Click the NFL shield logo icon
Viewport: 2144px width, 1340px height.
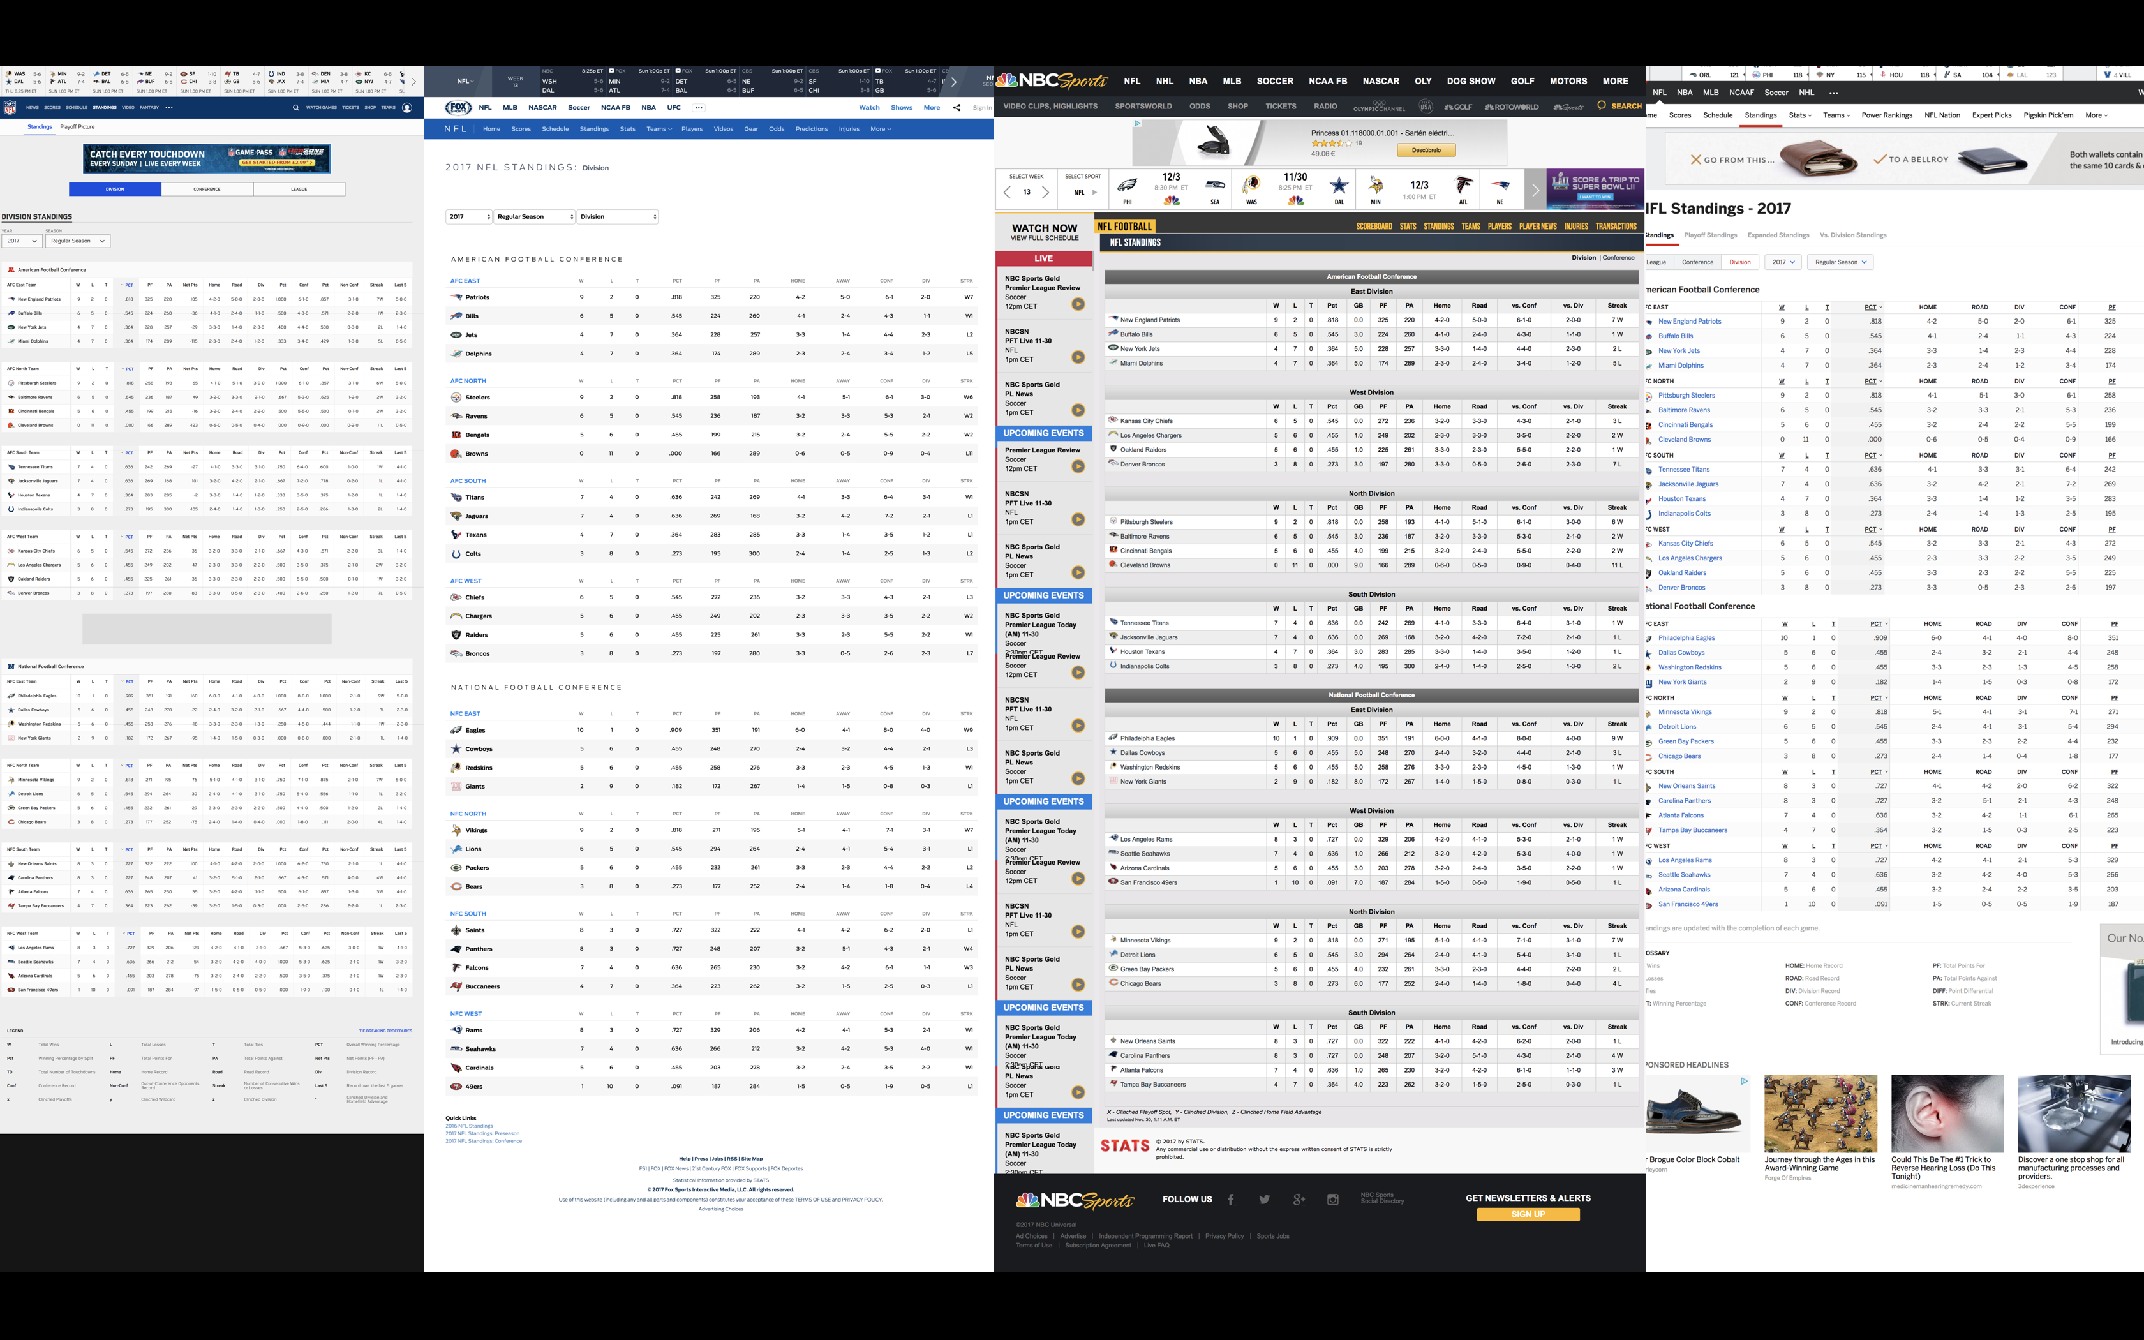[x=10, y=108]
